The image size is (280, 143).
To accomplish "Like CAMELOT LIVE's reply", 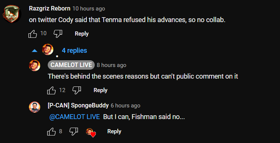I will (51, 90).
